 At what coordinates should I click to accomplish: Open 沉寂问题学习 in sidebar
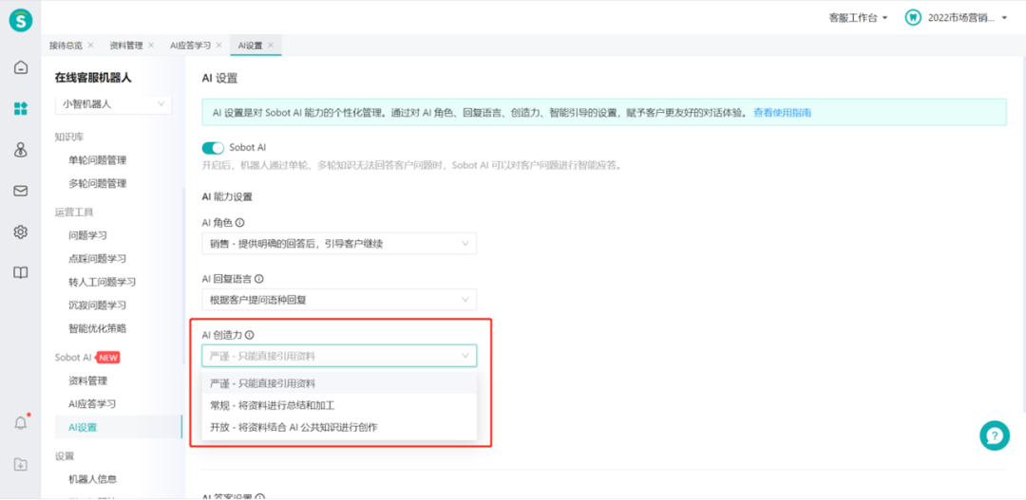click(x=98, y=306)
